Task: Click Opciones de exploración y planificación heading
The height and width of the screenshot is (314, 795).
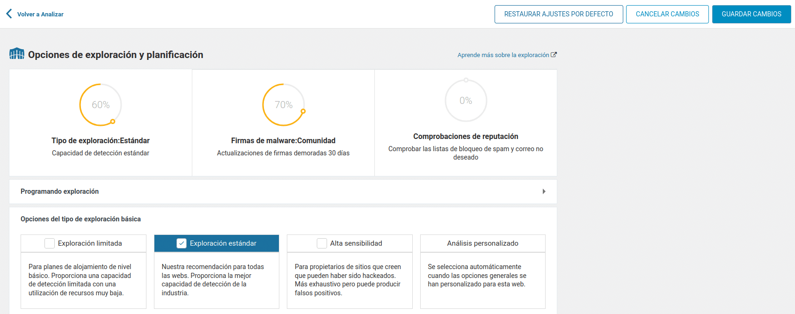Action: click(x=116, y=55)
